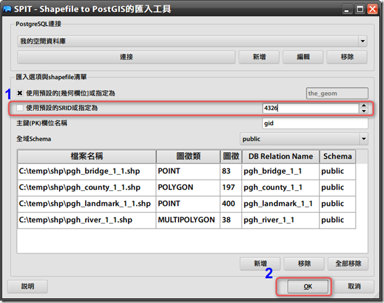Click the gid primary key field

tap(315, 123)
